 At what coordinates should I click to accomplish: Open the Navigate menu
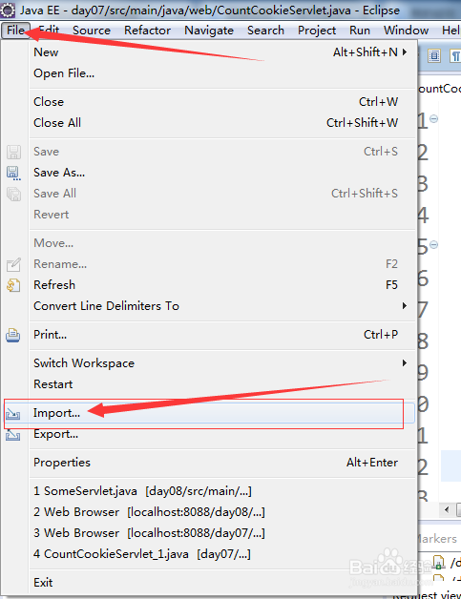click(x=209, y=31)
